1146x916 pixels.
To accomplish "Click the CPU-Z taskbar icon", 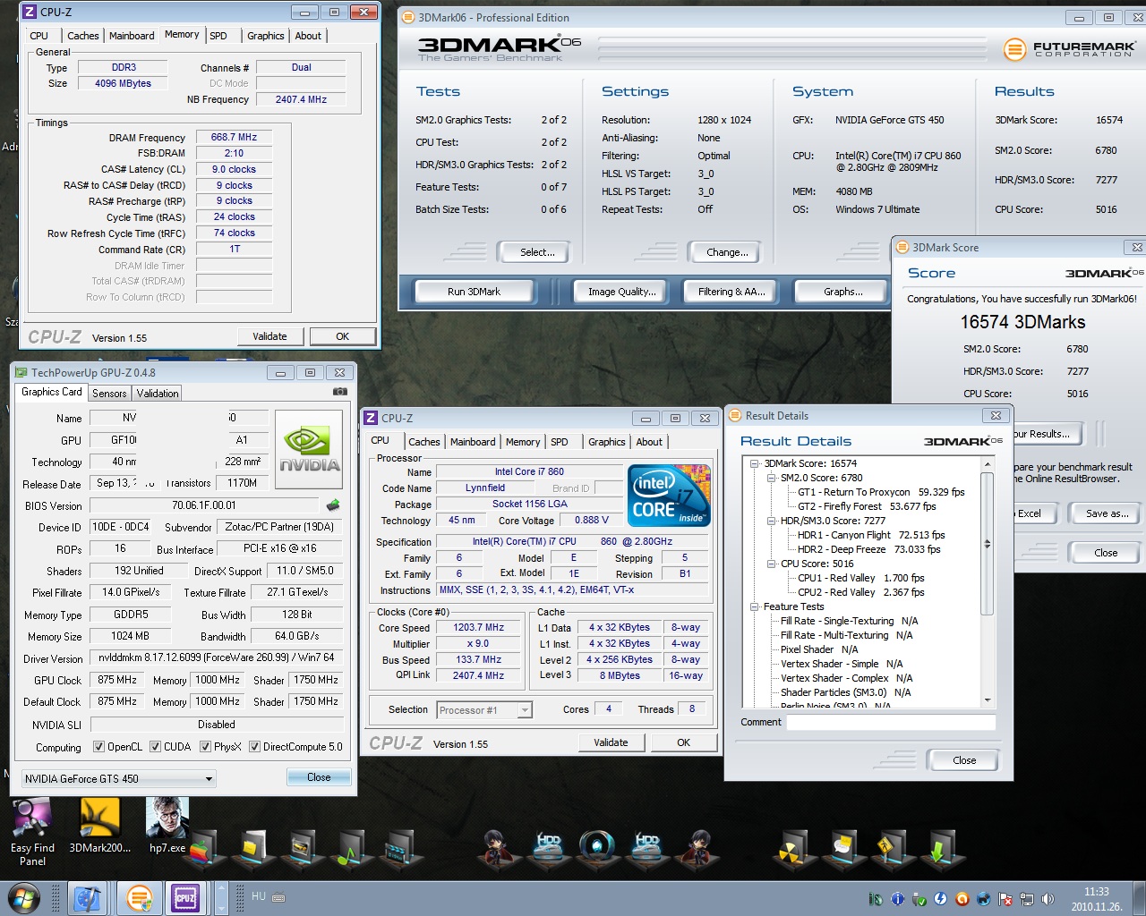I will point(185,897).
